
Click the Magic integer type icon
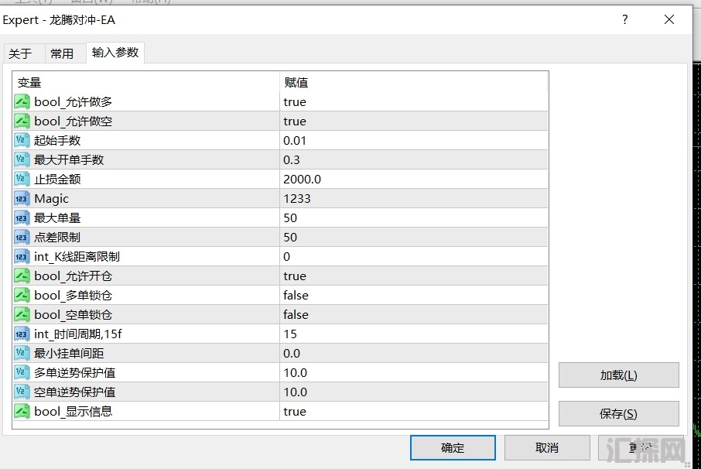(x=22, y=199)
